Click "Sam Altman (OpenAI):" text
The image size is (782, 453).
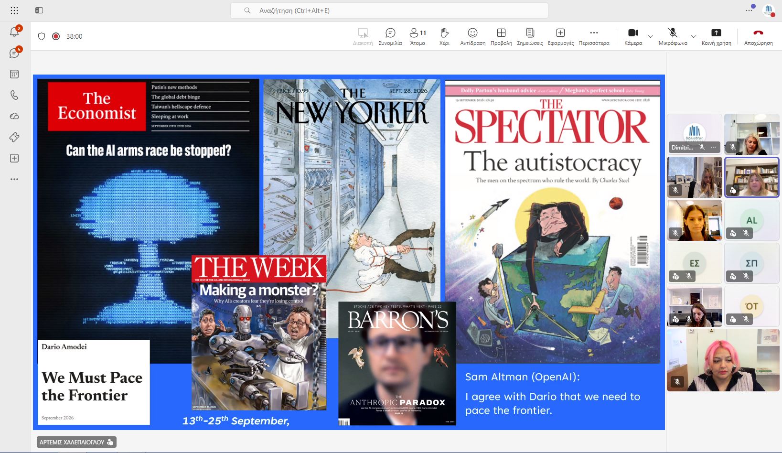coord(523,377)
